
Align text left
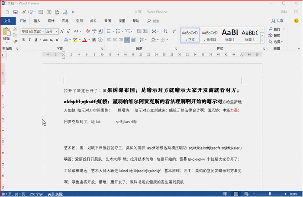coord(109,40)
